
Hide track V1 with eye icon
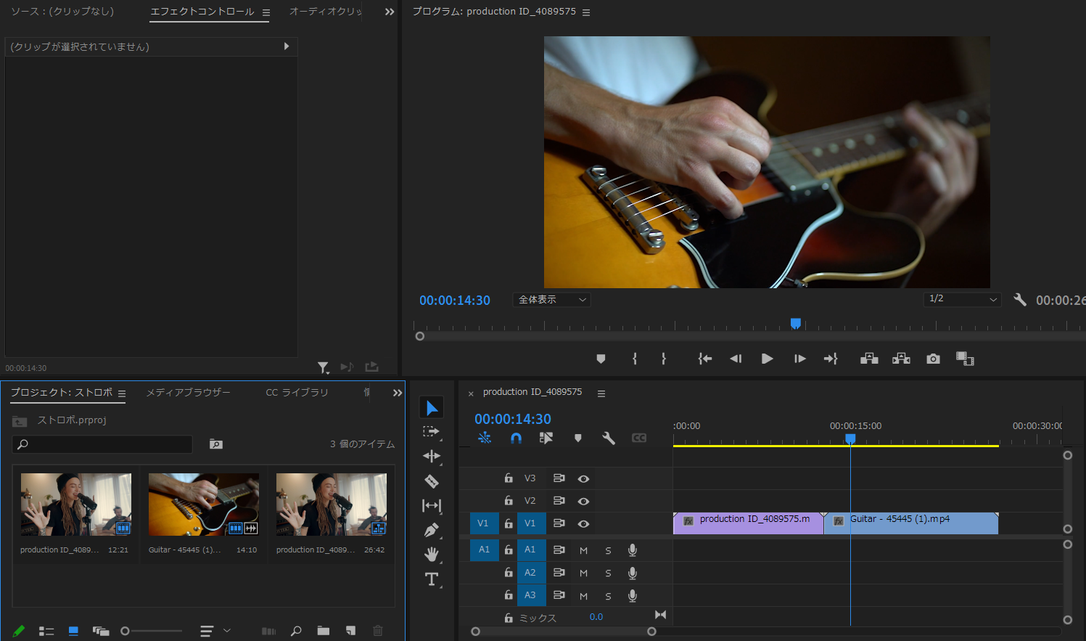pos(583,524)
